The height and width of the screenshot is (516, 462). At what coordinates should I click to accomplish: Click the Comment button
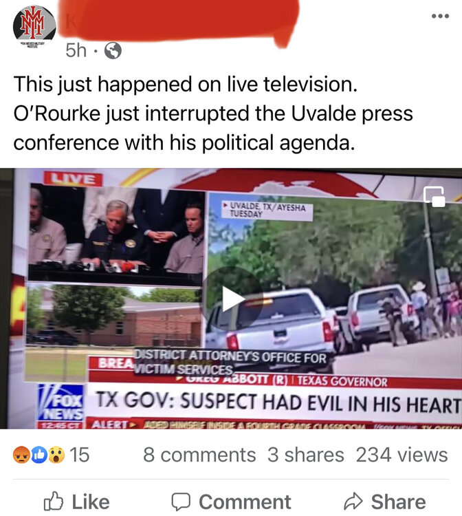coord(231,502)
